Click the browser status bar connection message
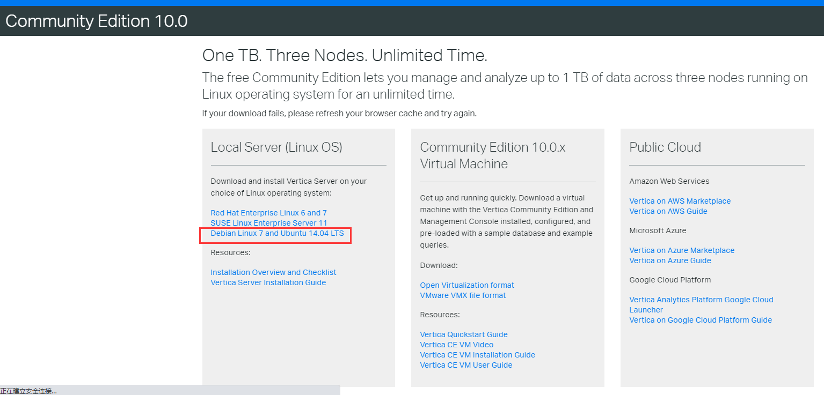 [28, 391]
